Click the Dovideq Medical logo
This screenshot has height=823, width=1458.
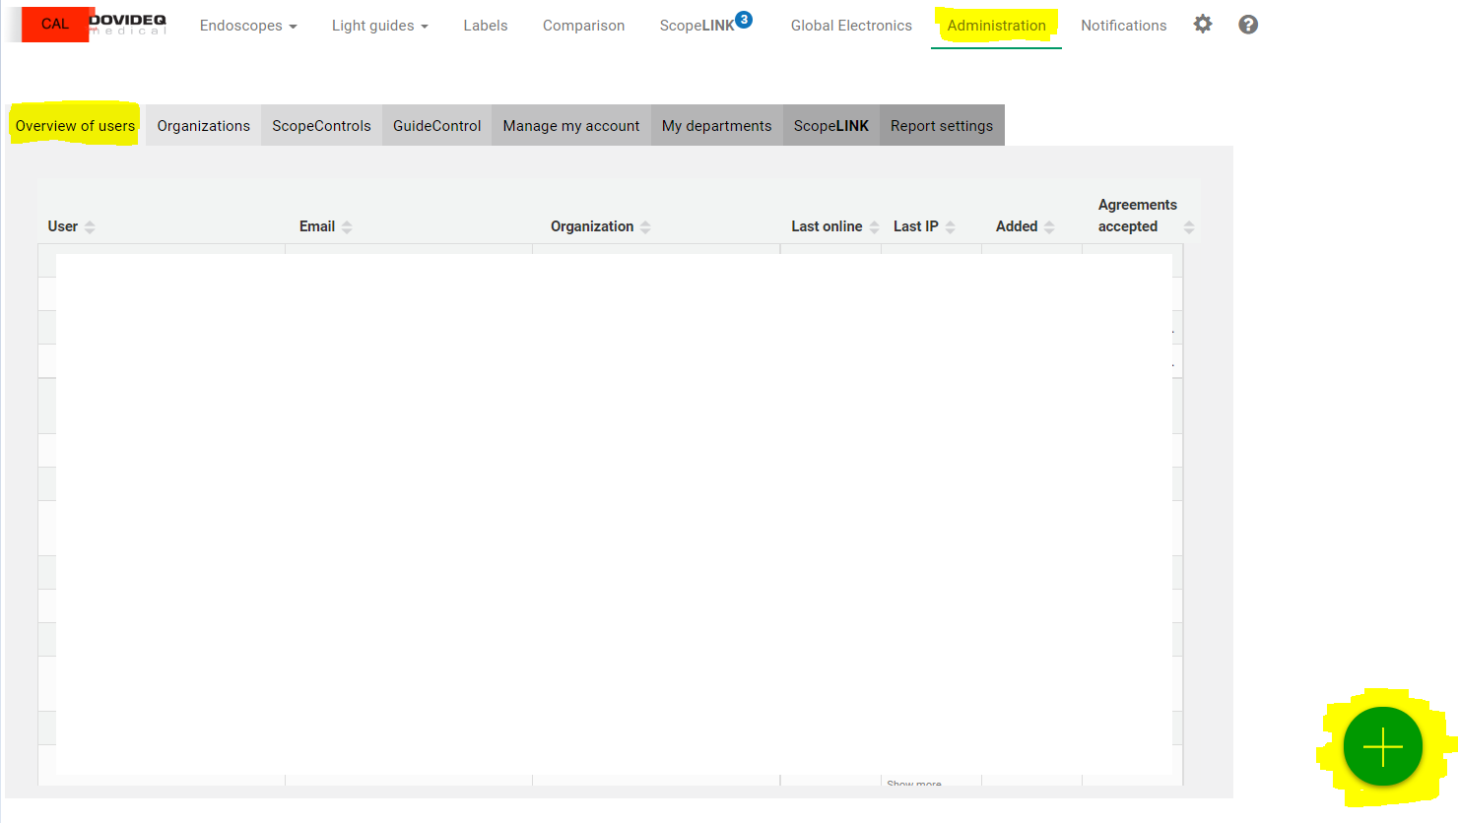(x=127, y=25)
